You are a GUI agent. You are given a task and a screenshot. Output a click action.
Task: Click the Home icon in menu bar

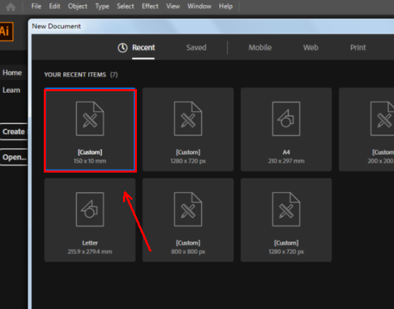tap(10, 6)
